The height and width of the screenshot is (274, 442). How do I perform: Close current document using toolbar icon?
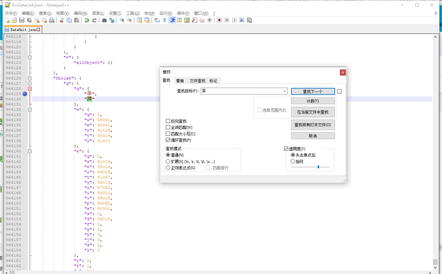tap(37, 20)
